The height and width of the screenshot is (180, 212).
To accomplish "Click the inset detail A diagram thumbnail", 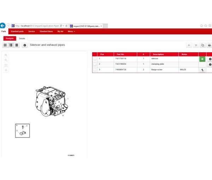I will (x=22, y=130).
